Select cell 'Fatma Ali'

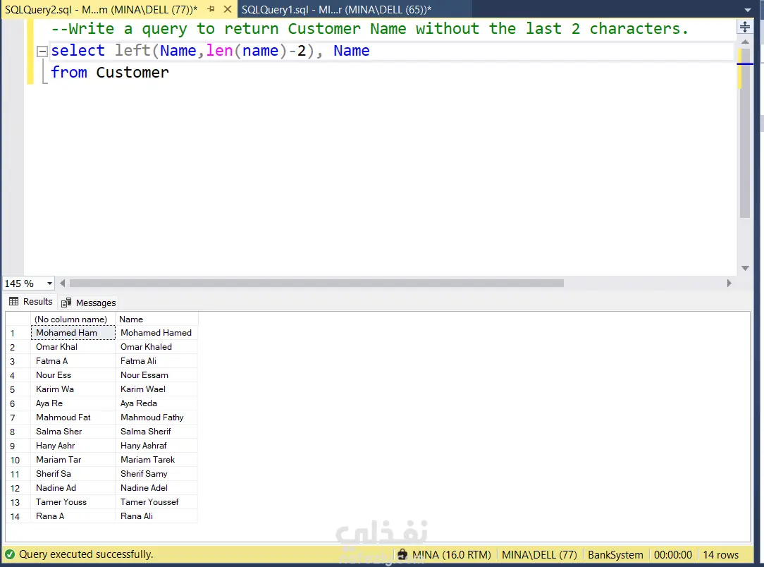click(156, 361)
